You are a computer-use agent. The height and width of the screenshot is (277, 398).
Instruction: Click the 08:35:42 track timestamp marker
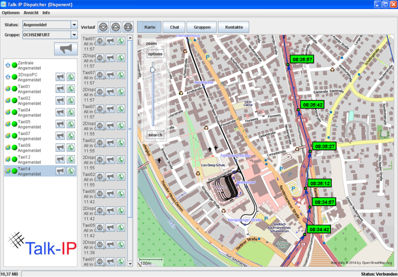[313, 105]
